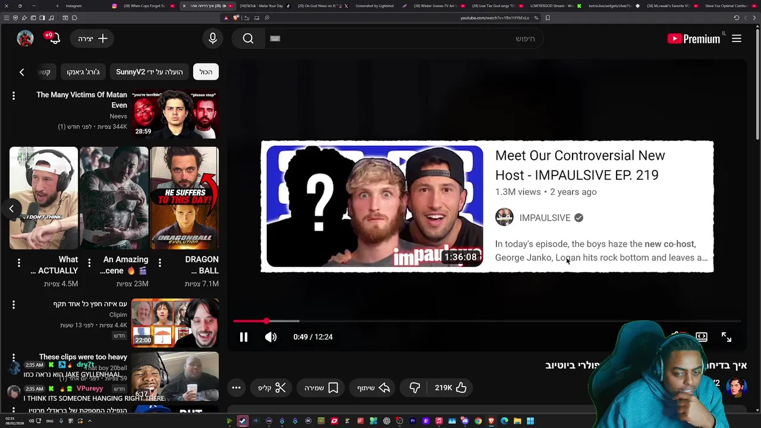Click the browser reload icon
The image size is (761, 428).
click(737, 18)
